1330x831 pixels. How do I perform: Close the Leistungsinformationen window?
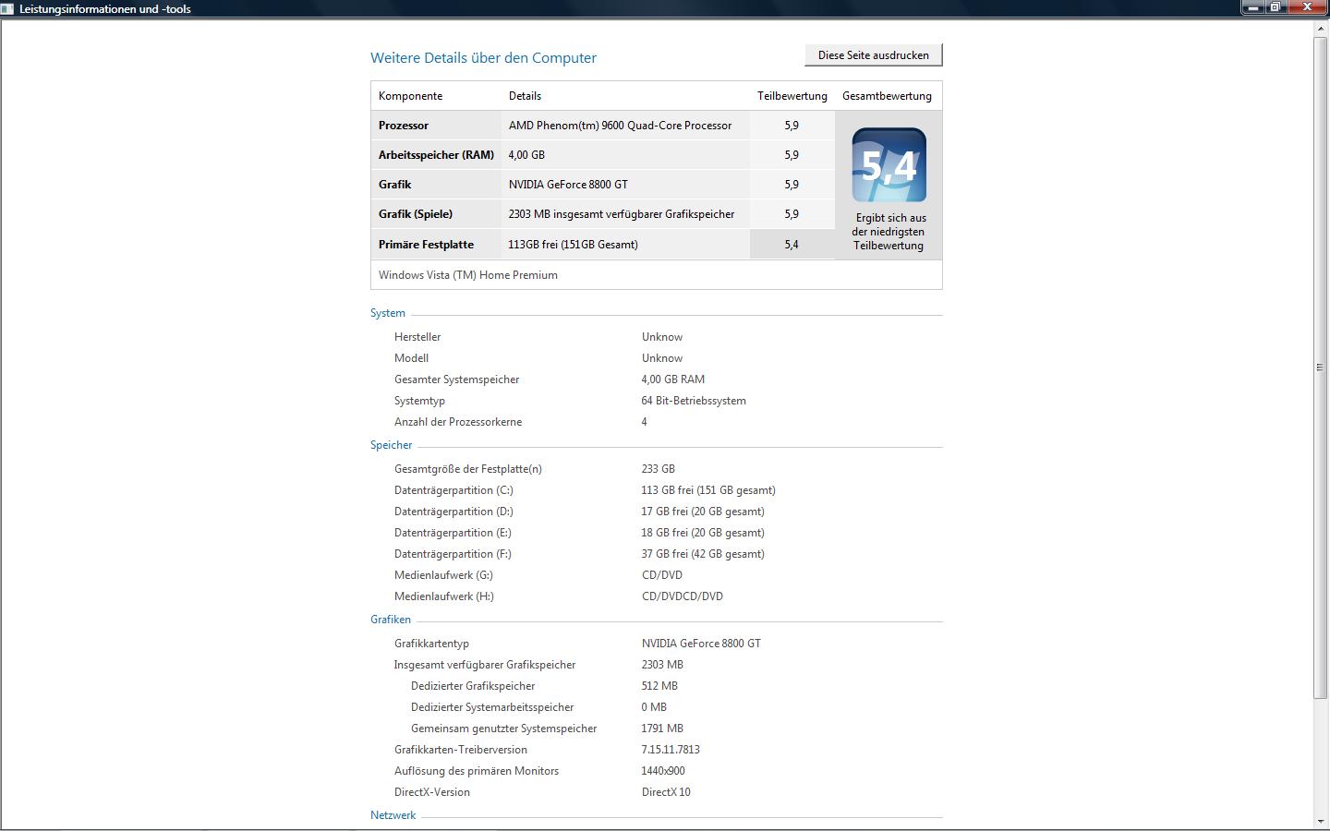tap(1307, 6)
